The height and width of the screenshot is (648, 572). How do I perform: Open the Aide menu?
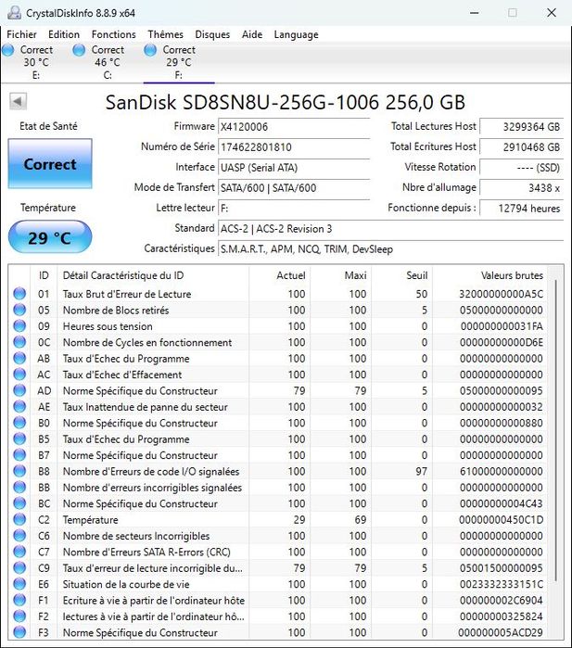252,34
